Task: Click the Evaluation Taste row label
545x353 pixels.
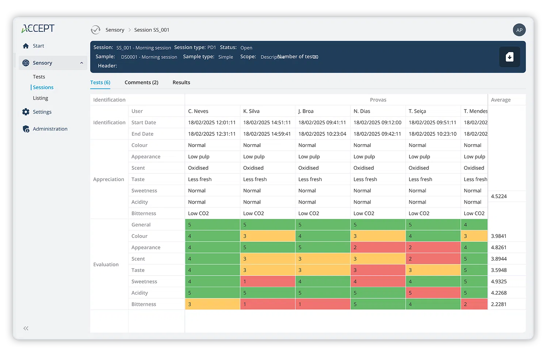Action: point(138,270)
